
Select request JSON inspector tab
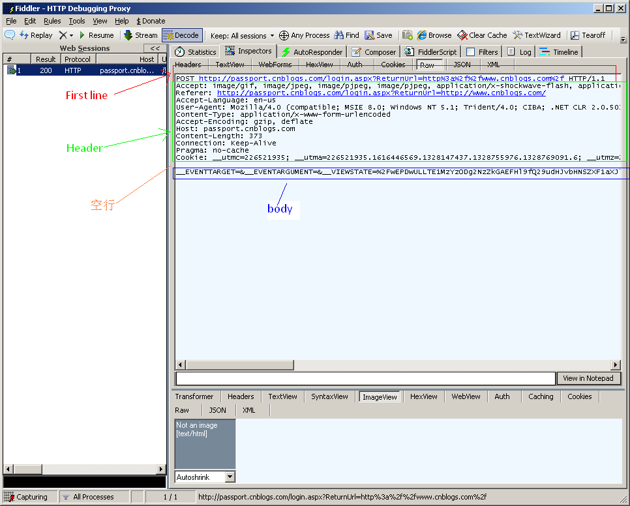pyautogui.click(x=462, y=65)
